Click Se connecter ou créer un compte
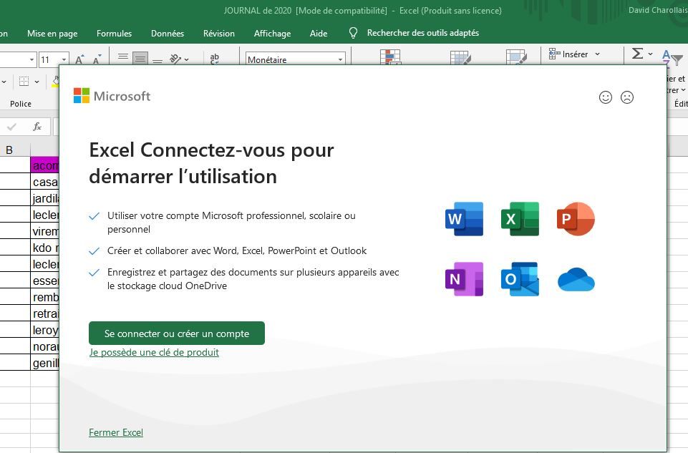The width and height of the screenshot is (688, 453). point(177,333)
